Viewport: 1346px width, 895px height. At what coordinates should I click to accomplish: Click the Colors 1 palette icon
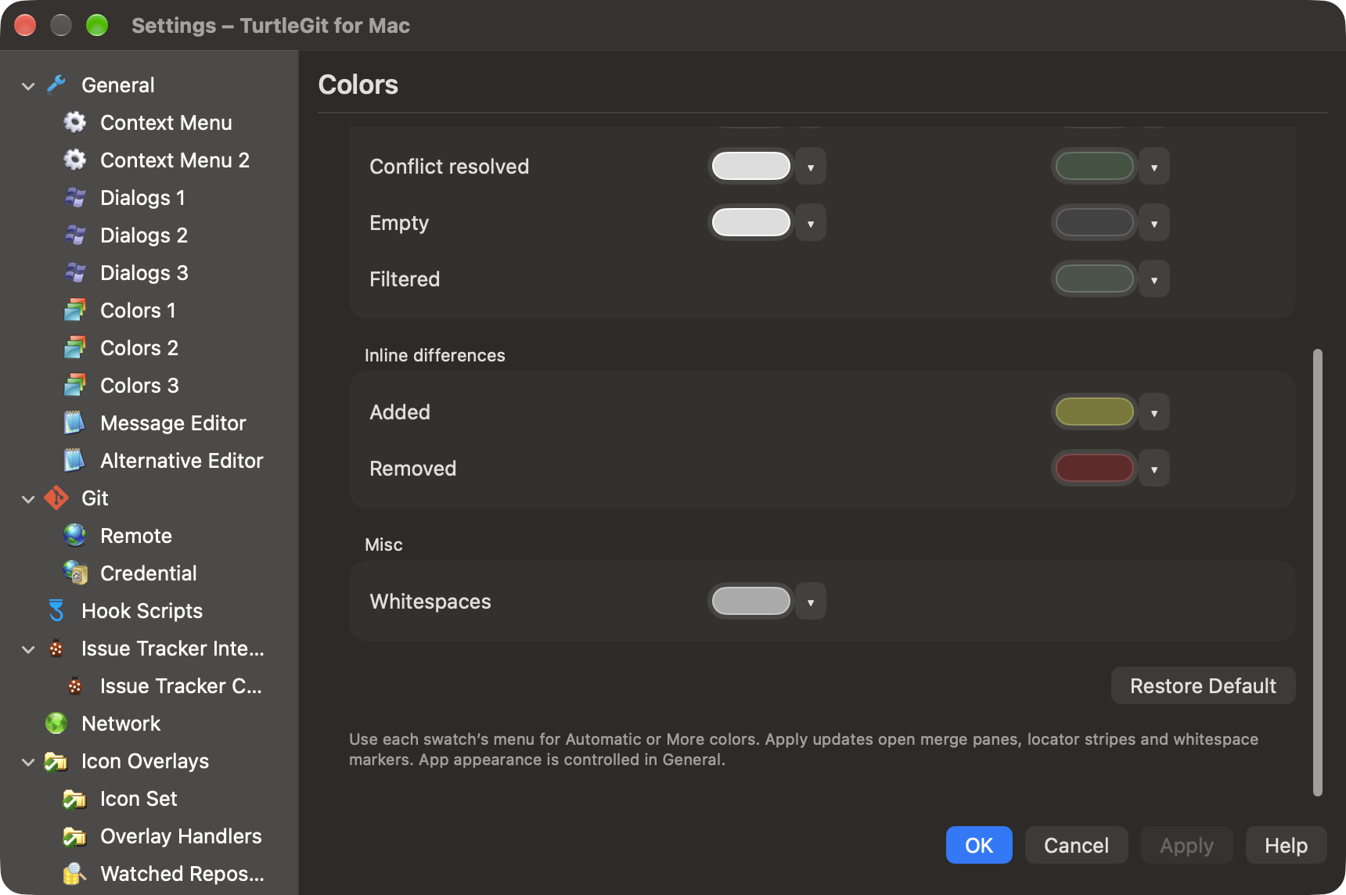tap(75, 310)
